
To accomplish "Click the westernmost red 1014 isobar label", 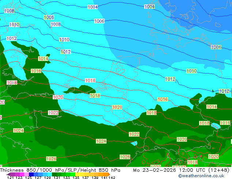I will [43, 59].
